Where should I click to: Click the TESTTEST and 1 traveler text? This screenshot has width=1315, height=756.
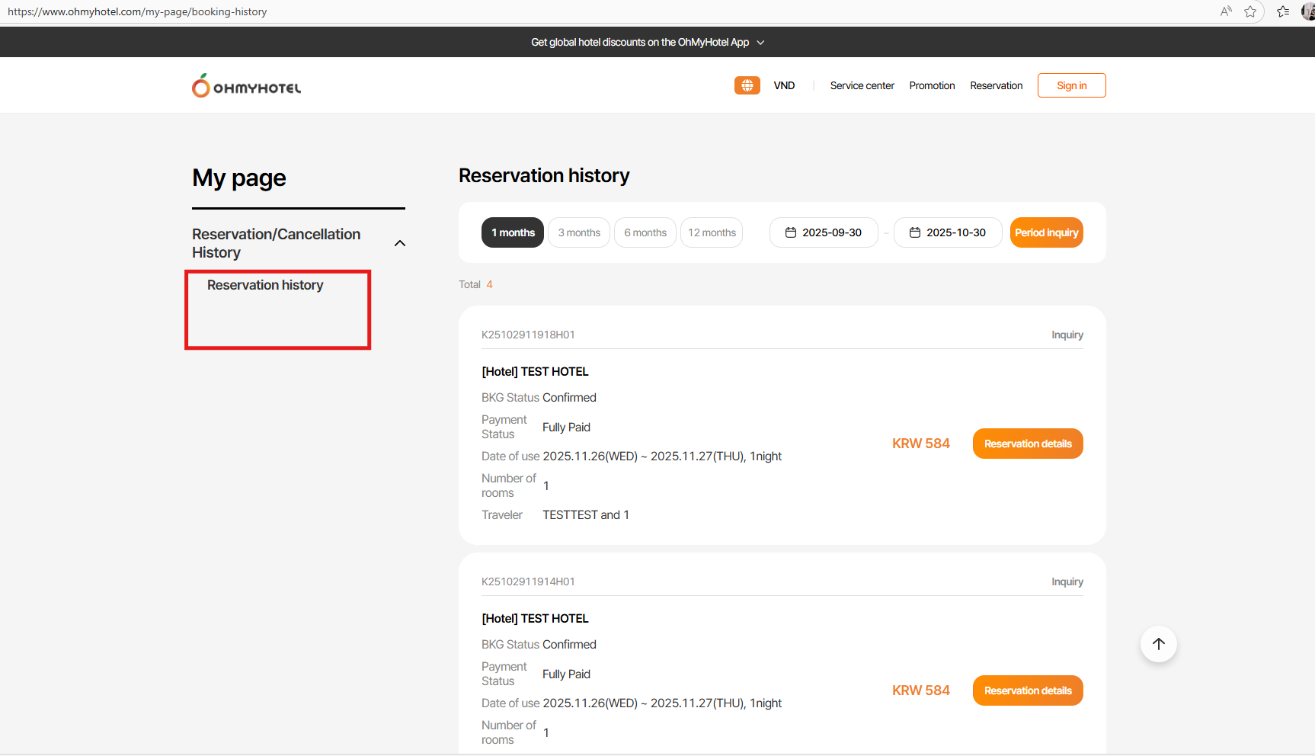click(586, 515)
